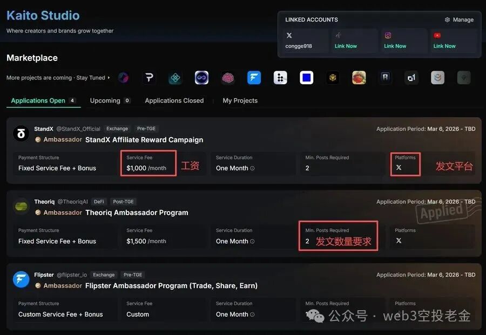Click the DeFi tag on Theoriq card
The image size is (486, 335).
[99, 202]
